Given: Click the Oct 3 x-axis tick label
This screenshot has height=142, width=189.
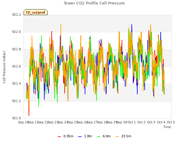Looking at the screenshot, I should coord(151,122).
